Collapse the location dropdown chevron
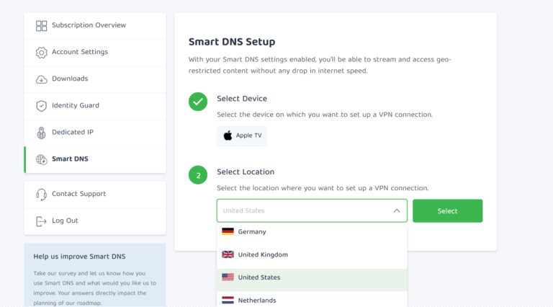The width and height of the screenshot is (553, 307). 397,210
